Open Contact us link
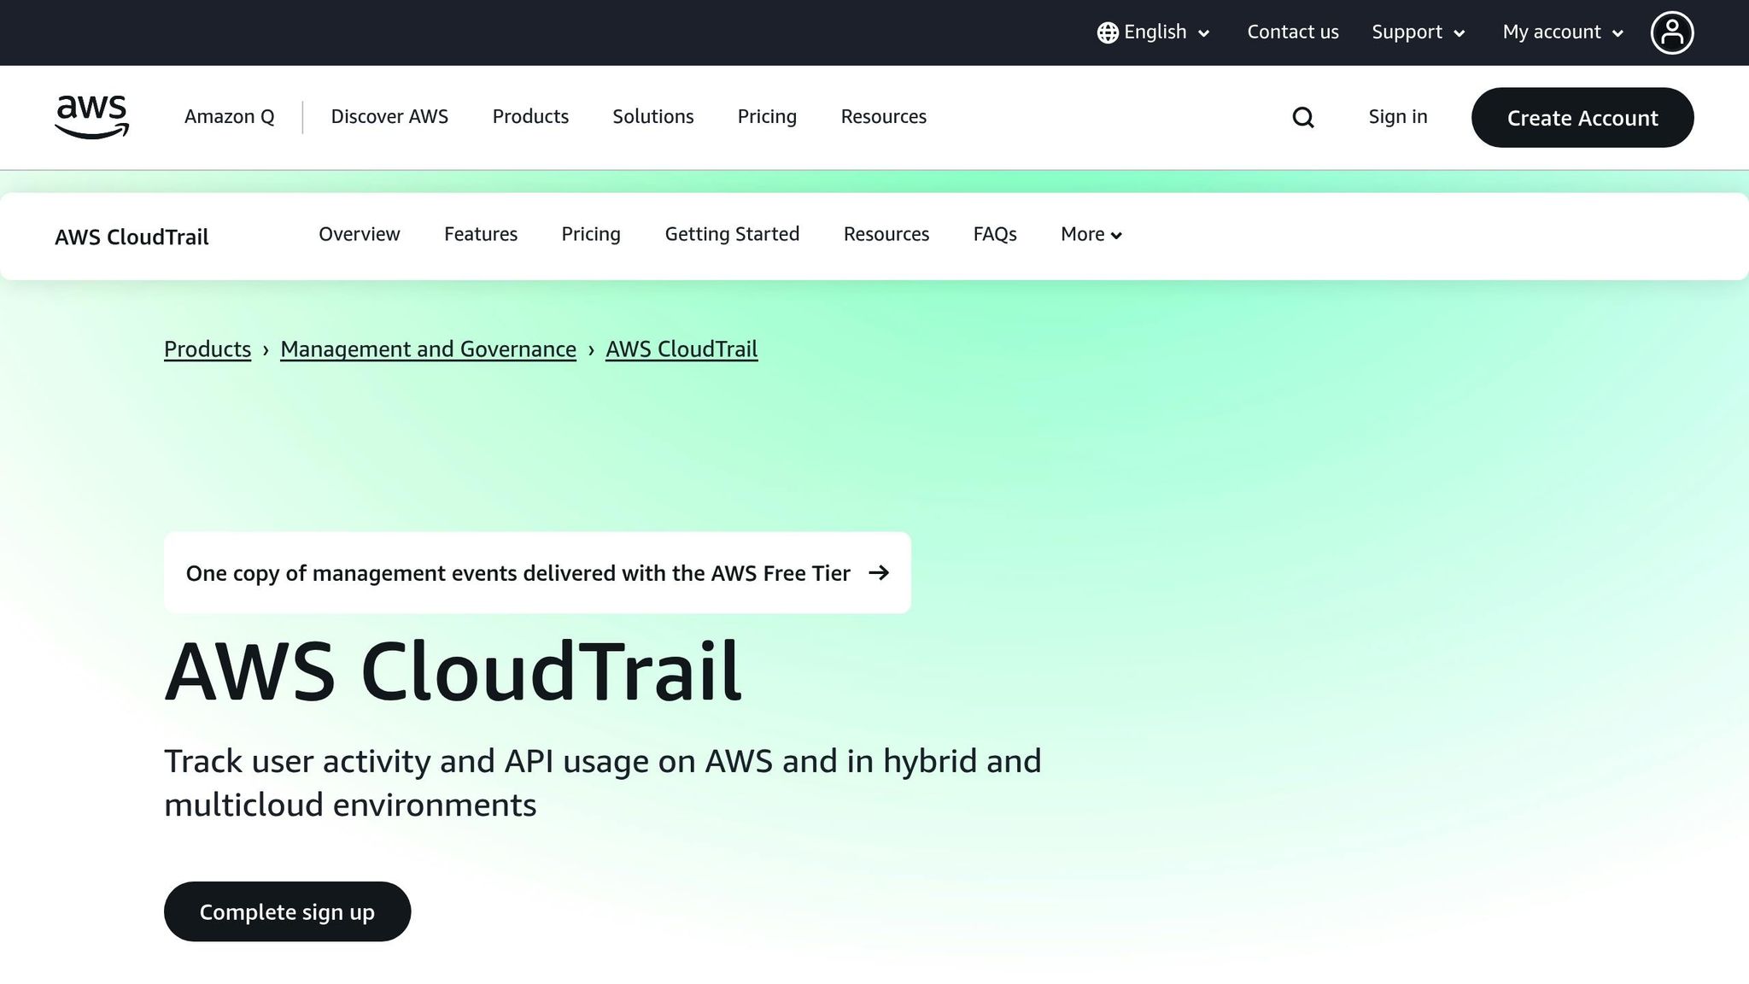 1293,32
